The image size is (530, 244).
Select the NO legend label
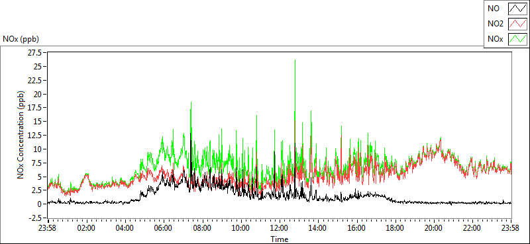pos(494,9)
